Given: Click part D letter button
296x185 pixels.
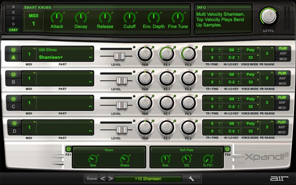Looking at the screenshot, I should (14, 131).
